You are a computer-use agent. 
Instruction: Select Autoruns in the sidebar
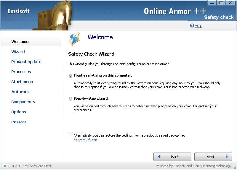[20, 92]
